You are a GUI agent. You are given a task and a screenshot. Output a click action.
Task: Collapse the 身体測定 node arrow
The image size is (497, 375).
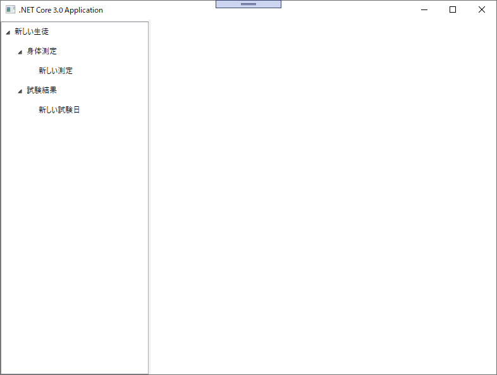[20, 52]
